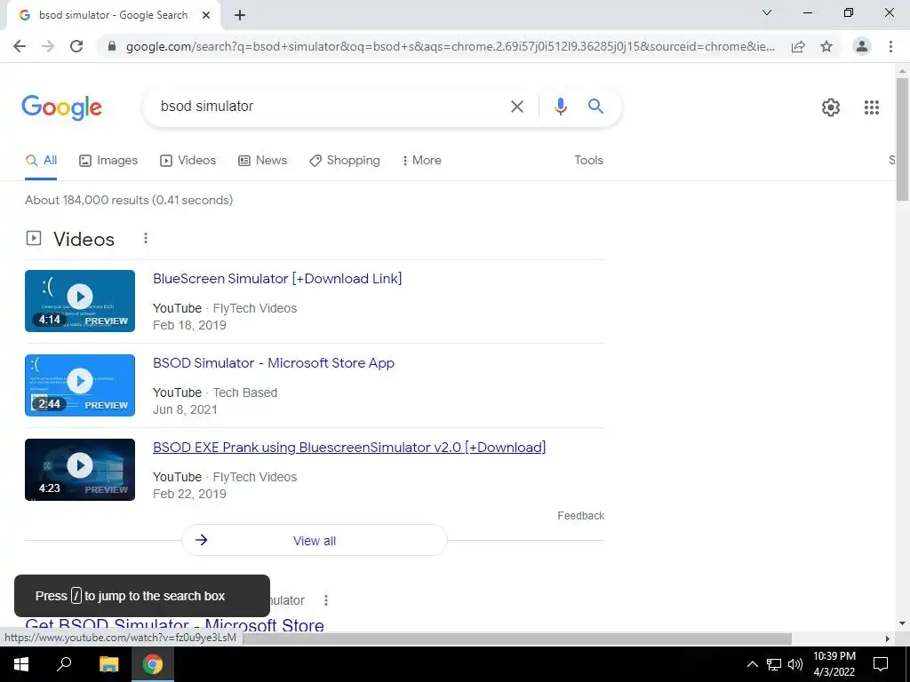Open the network status tray icon
910x682 pixels.
click(774, 664)
